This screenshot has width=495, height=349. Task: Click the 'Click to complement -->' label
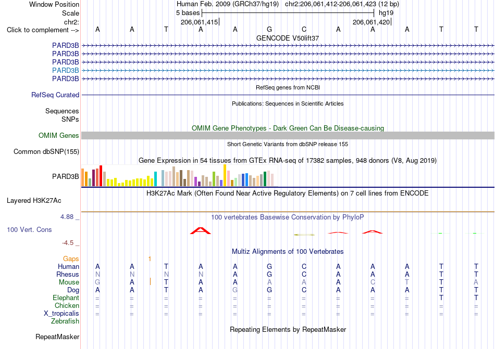[x=43, y=30]
